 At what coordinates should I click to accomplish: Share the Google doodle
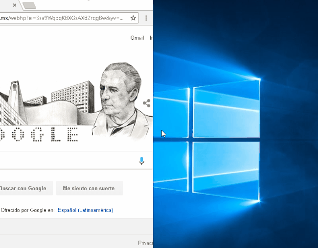click(x=147, y=103)
